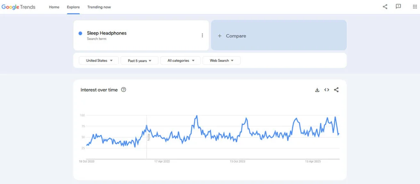This screenshot has height=184, width=420.
Task: Open the Web Search type dropdown
Action: tap(221, 61)
